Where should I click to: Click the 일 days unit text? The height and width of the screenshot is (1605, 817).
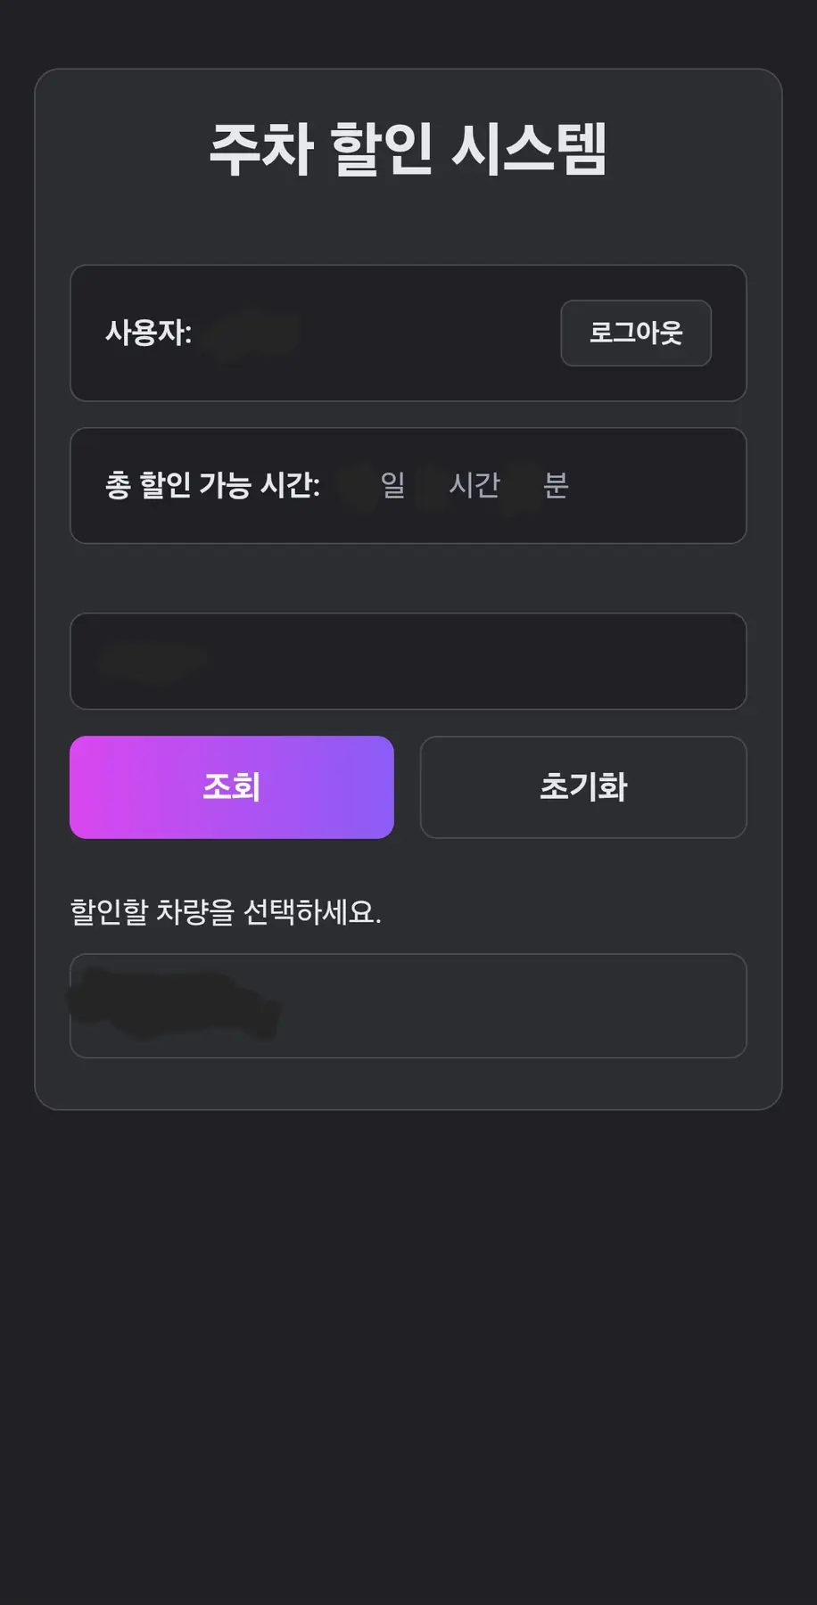point(392,485)
